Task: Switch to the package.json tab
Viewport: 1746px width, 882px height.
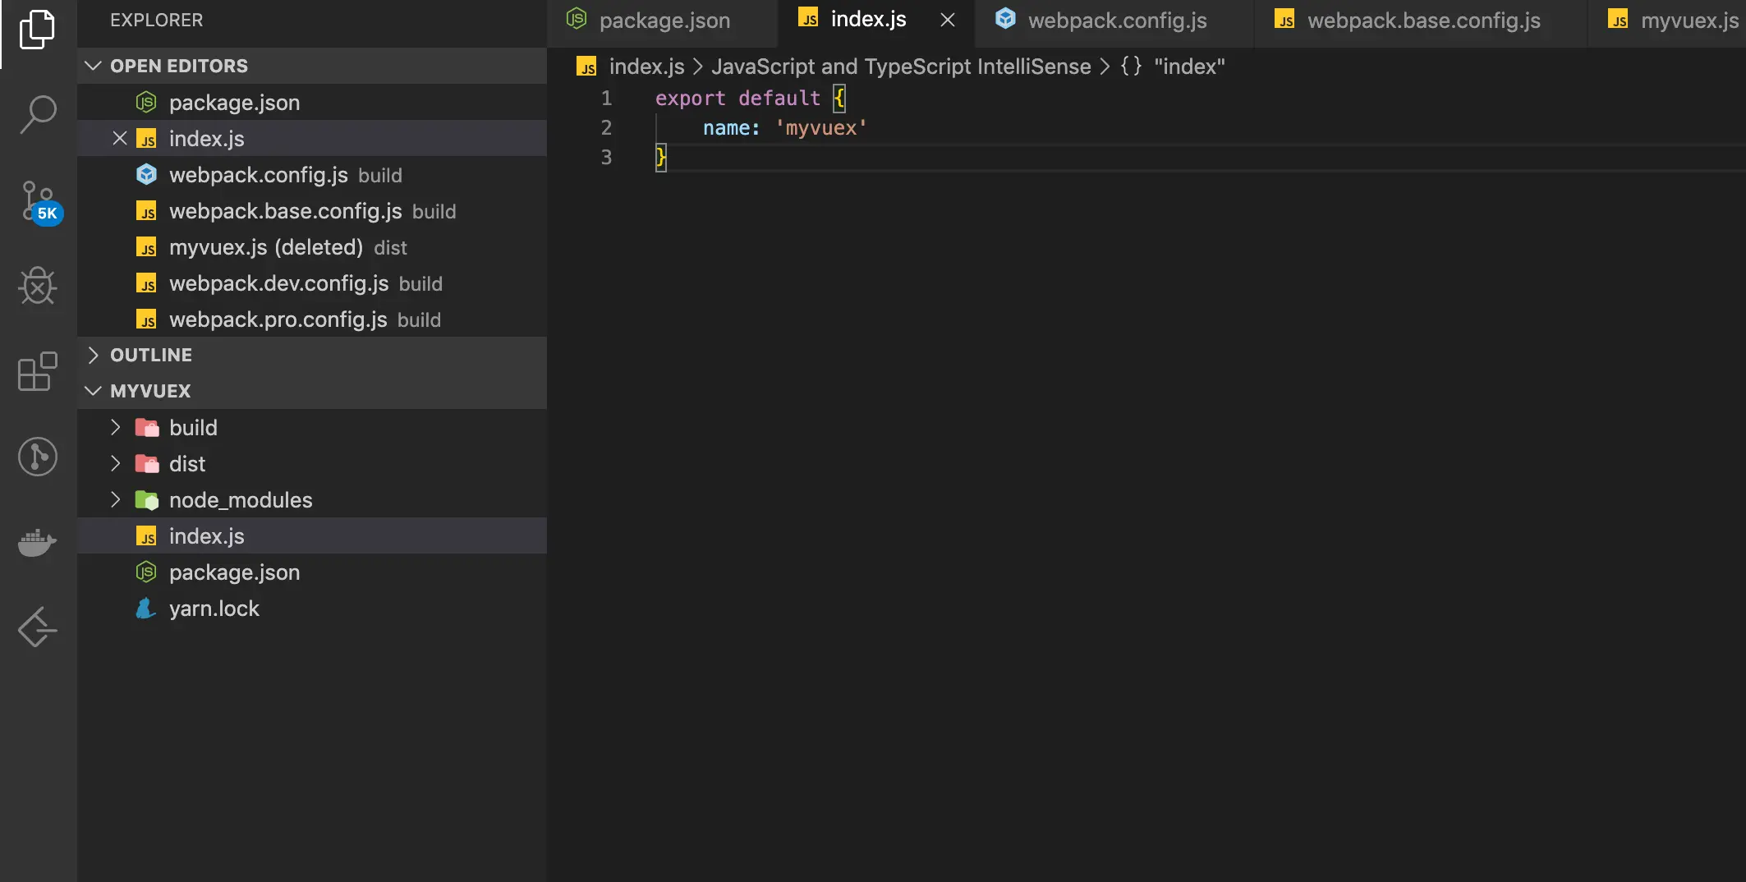Action: click(664, 21)
